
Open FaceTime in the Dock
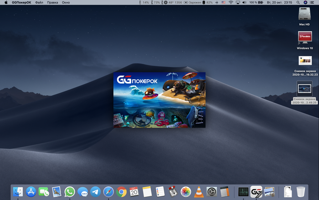(x=44, y=192)
